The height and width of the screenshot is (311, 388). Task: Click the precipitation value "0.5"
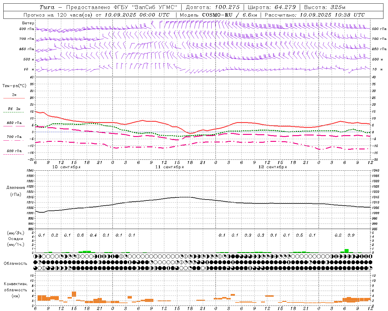tap(299, 235)
